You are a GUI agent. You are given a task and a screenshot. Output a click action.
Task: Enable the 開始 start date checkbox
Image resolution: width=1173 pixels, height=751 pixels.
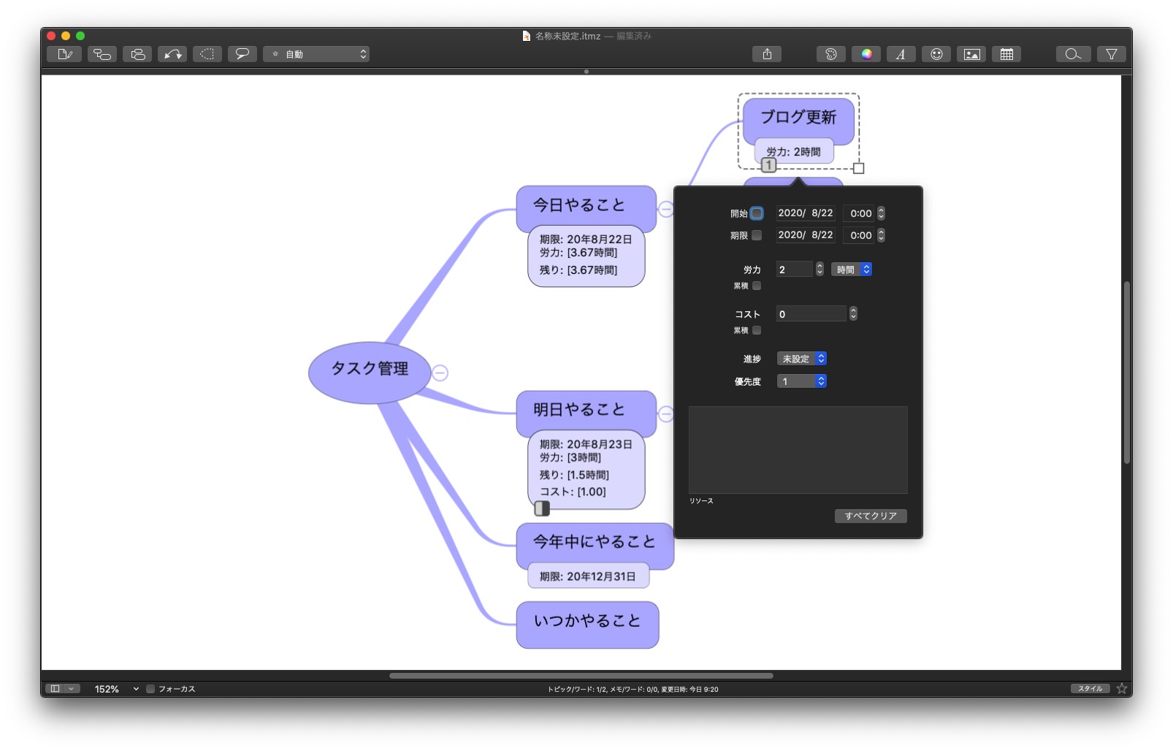[x=757, y=213]
